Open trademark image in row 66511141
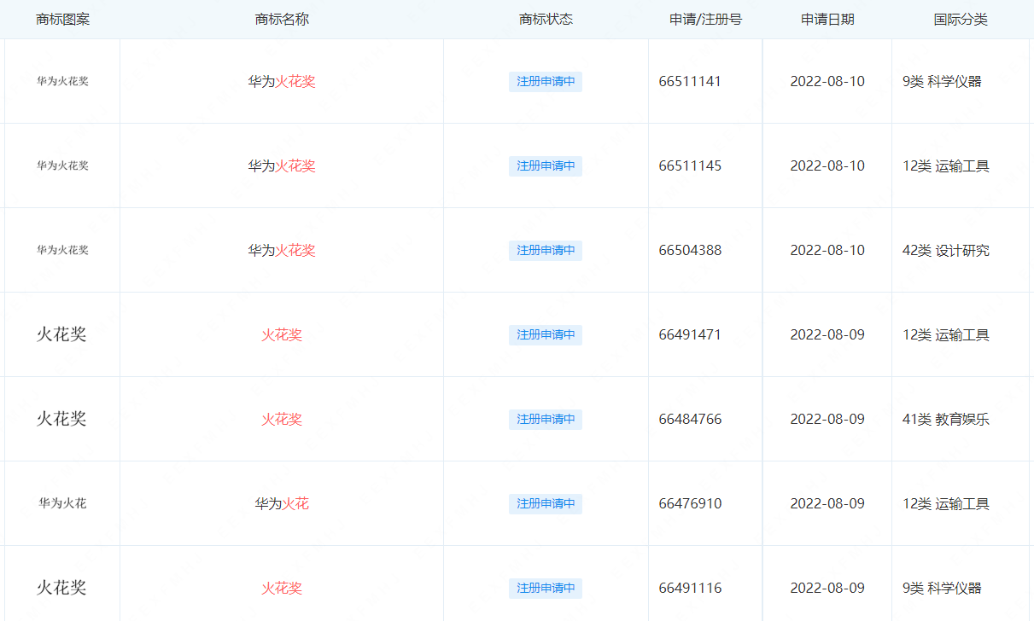The image size is (1034, 621). 62,82
